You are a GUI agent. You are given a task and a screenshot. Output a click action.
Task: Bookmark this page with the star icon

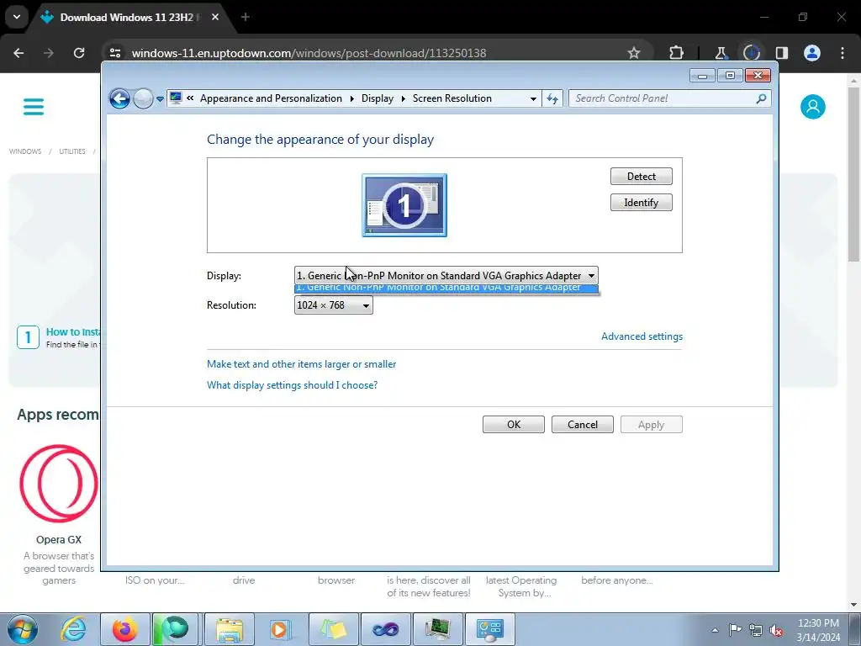[x=634, y=53]
